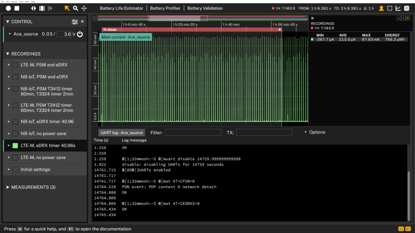Screen dimensions: 415x233
Task: Open the Device menu
Action: click(15, 2)
